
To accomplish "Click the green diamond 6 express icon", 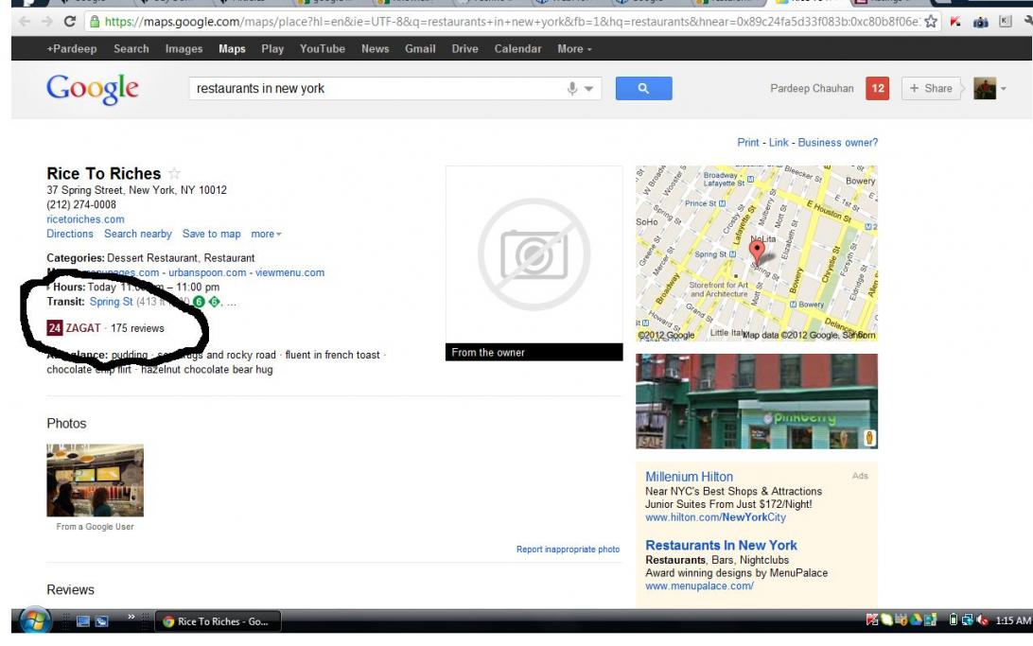I will pyautogui.click(x=214, y=302).
